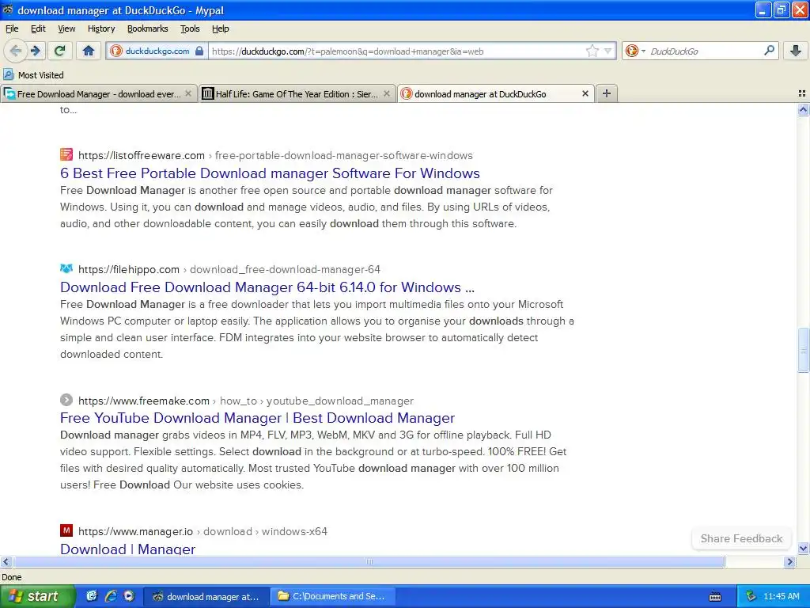
Task: Close the Free Download Manager tab
Action: (x=188, y=93)
